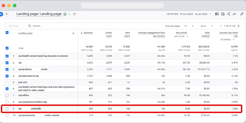This screenshot has width=246, height=123.
Task: Open the compare columns icon in toolbar
Action: (217, 14)
